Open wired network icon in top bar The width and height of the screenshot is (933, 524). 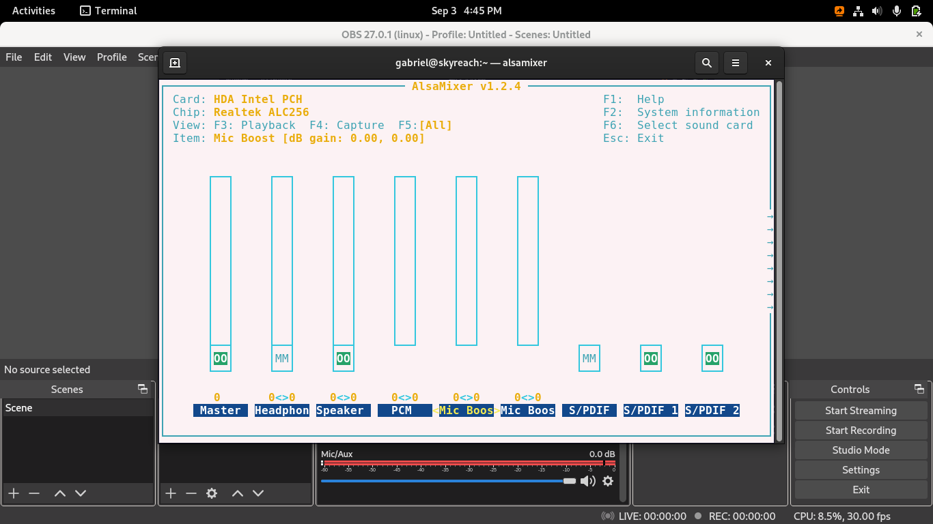click(859, 11)
